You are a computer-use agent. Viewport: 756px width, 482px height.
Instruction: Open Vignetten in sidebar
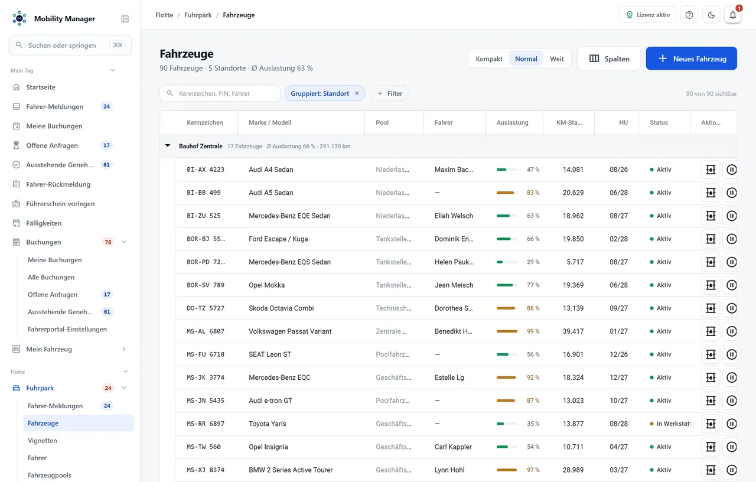[79, 441]
